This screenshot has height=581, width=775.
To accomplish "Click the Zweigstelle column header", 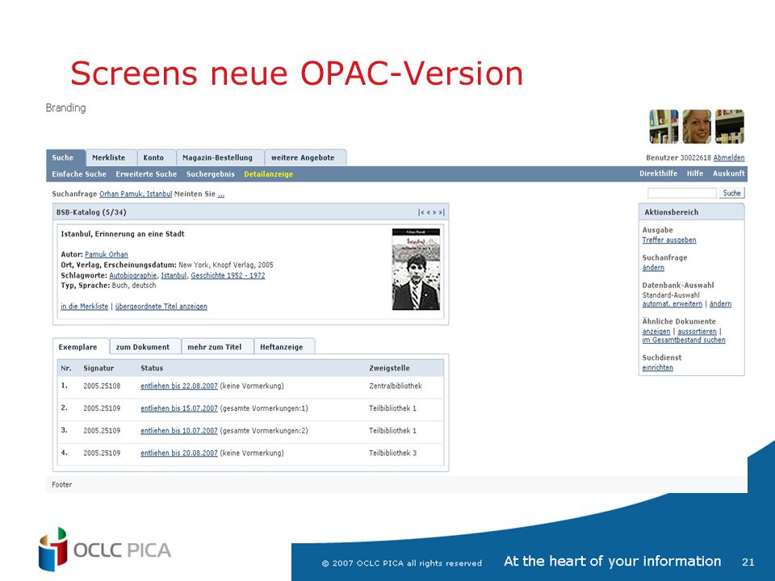I will [389, 368].
